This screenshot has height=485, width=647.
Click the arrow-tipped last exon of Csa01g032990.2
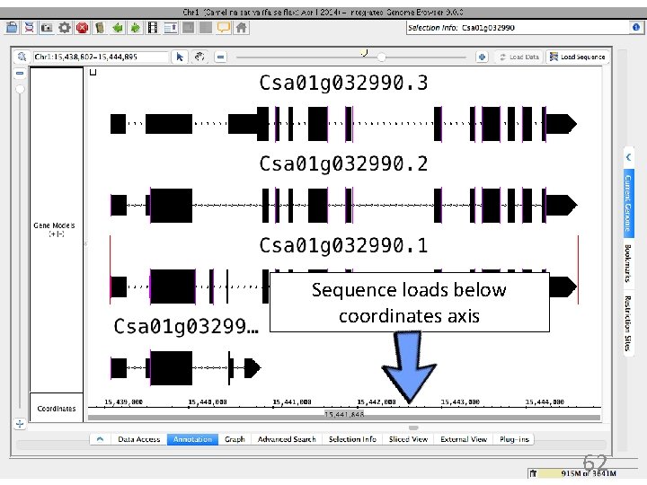coord(561,205)
